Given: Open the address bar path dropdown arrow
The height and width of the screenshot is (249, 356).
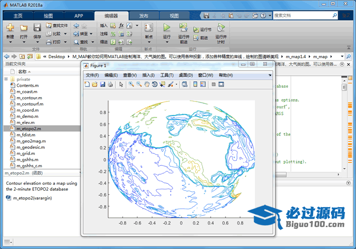Looking at the screenshot, I should 342,56.
